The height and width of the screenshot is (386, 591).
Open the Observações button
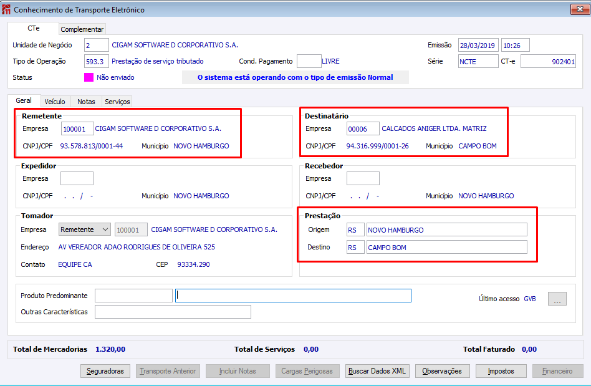(x=442, y=371)
